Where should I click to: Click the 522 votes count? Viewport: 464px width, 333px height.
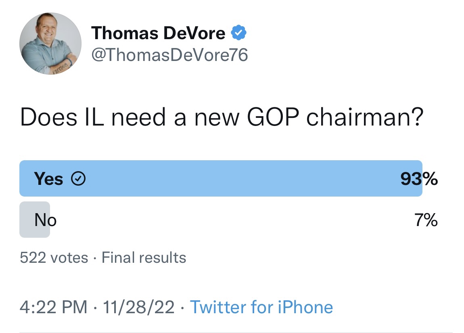pos(54,258)
